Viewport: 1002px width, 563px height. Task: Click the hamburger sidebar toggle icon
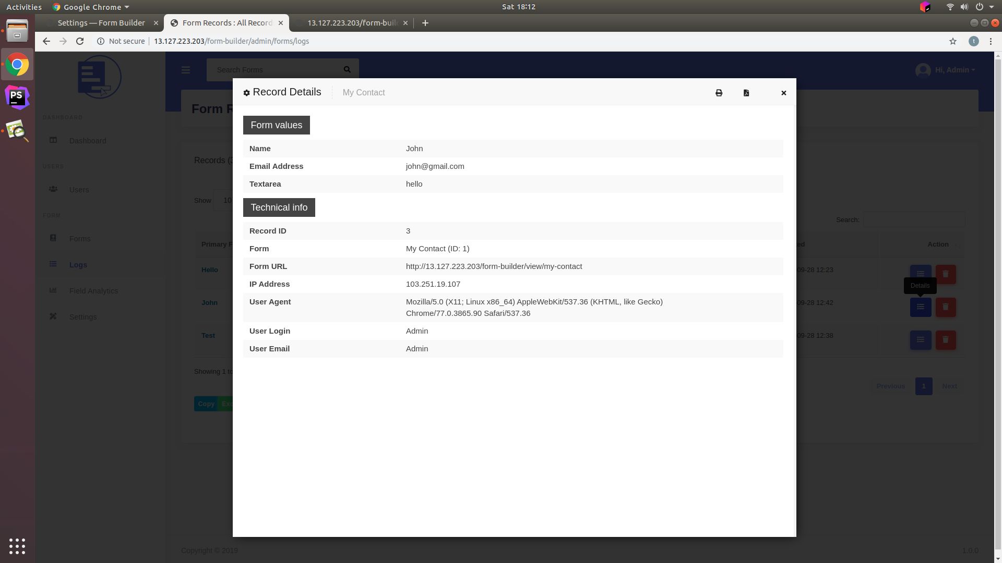pyautogui.click(x=186, y=70)
